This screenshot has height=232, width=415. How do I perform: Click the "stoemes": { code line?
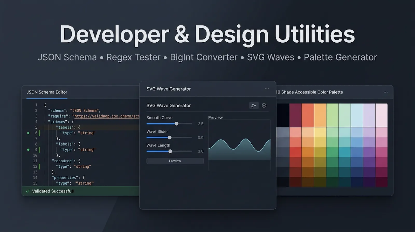[x=61, y=122]
